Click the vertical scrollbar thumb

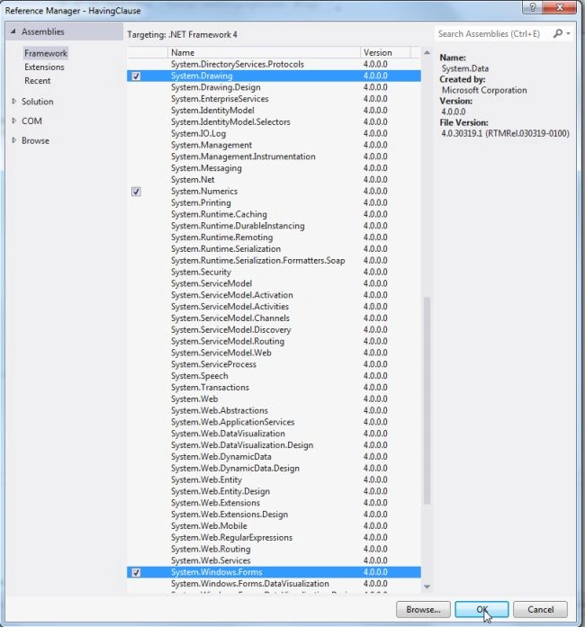(427, 400)
